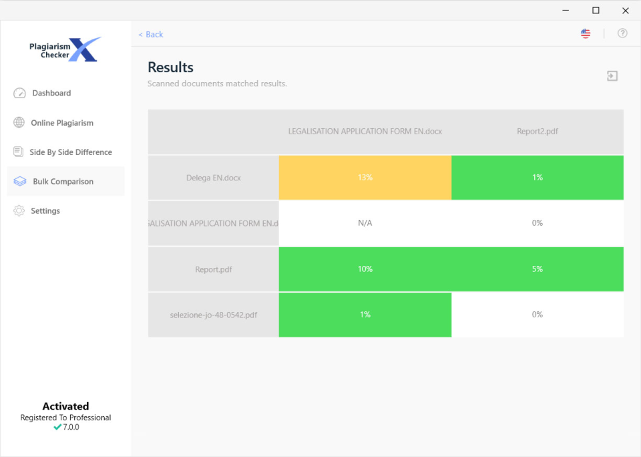Click the 5% green cell for Report.pdf
This screenshot has width=641, height=457.
[538, 269]
